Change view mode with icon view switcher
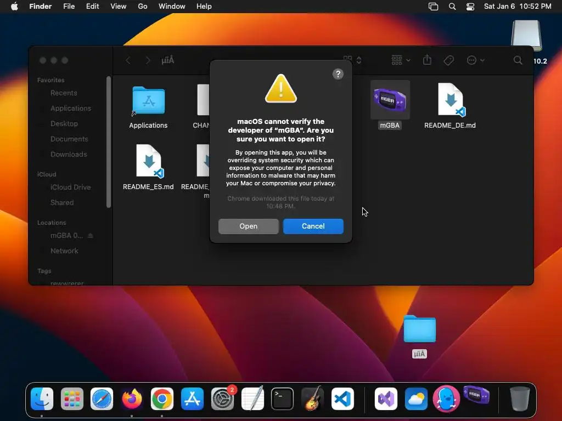Viewport: 562px width, 421px height. click(x=352, y=60)
